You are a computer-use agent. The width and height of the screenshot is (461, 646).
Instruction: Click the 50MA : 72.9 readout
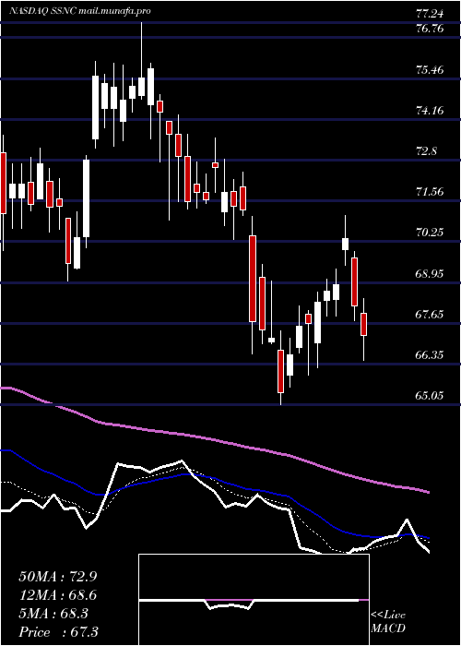(57, 577)
